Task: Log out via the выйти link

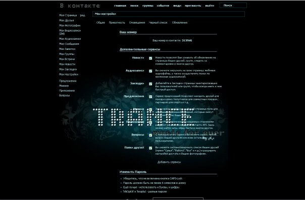Action: tap(210, 6)
